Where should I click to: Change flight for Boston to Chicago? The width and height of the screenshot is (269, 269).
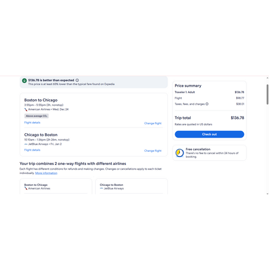(x=153, y=123)
